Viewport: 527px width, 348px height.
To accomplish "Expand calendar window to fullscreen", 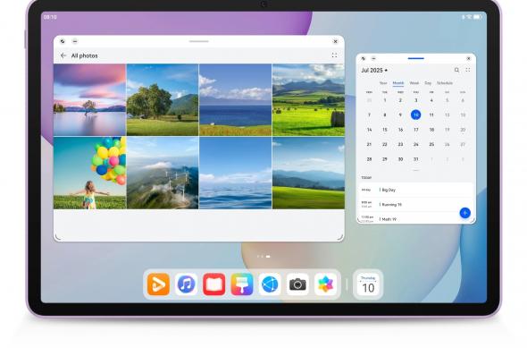I will click(x=468, y=70).
